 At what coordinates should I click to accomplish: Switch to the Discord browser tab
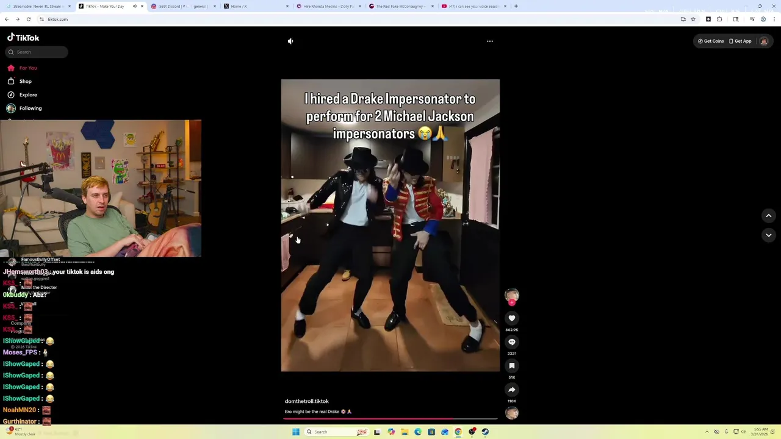182,7
